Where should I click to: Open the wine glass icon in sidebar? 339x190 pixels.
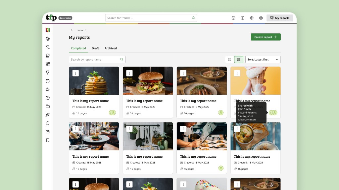(x=48, y=73)
